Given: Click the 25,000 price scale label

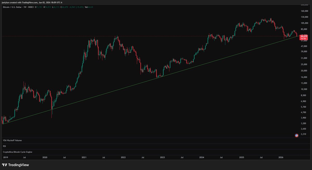Looking at the screenshot, I should point(303,64).
